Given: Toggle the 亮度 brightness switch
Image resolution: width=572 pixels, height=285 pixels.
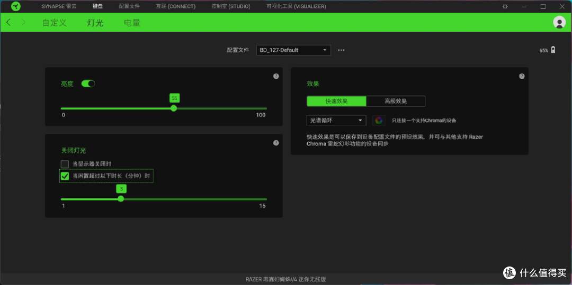Looking at the screenshot, I should point(88,84).
